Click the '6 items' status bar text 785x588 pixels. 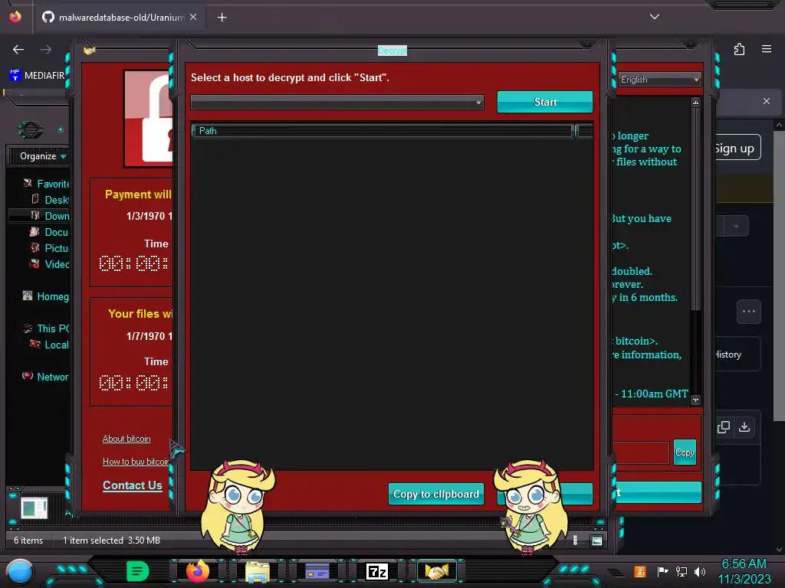(x=28, y=541)
